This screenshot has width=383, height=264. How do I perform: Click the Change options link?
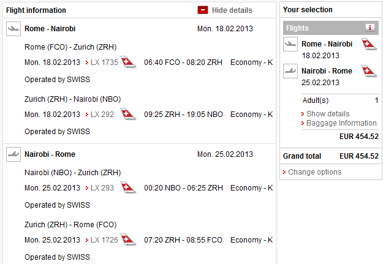314,172
